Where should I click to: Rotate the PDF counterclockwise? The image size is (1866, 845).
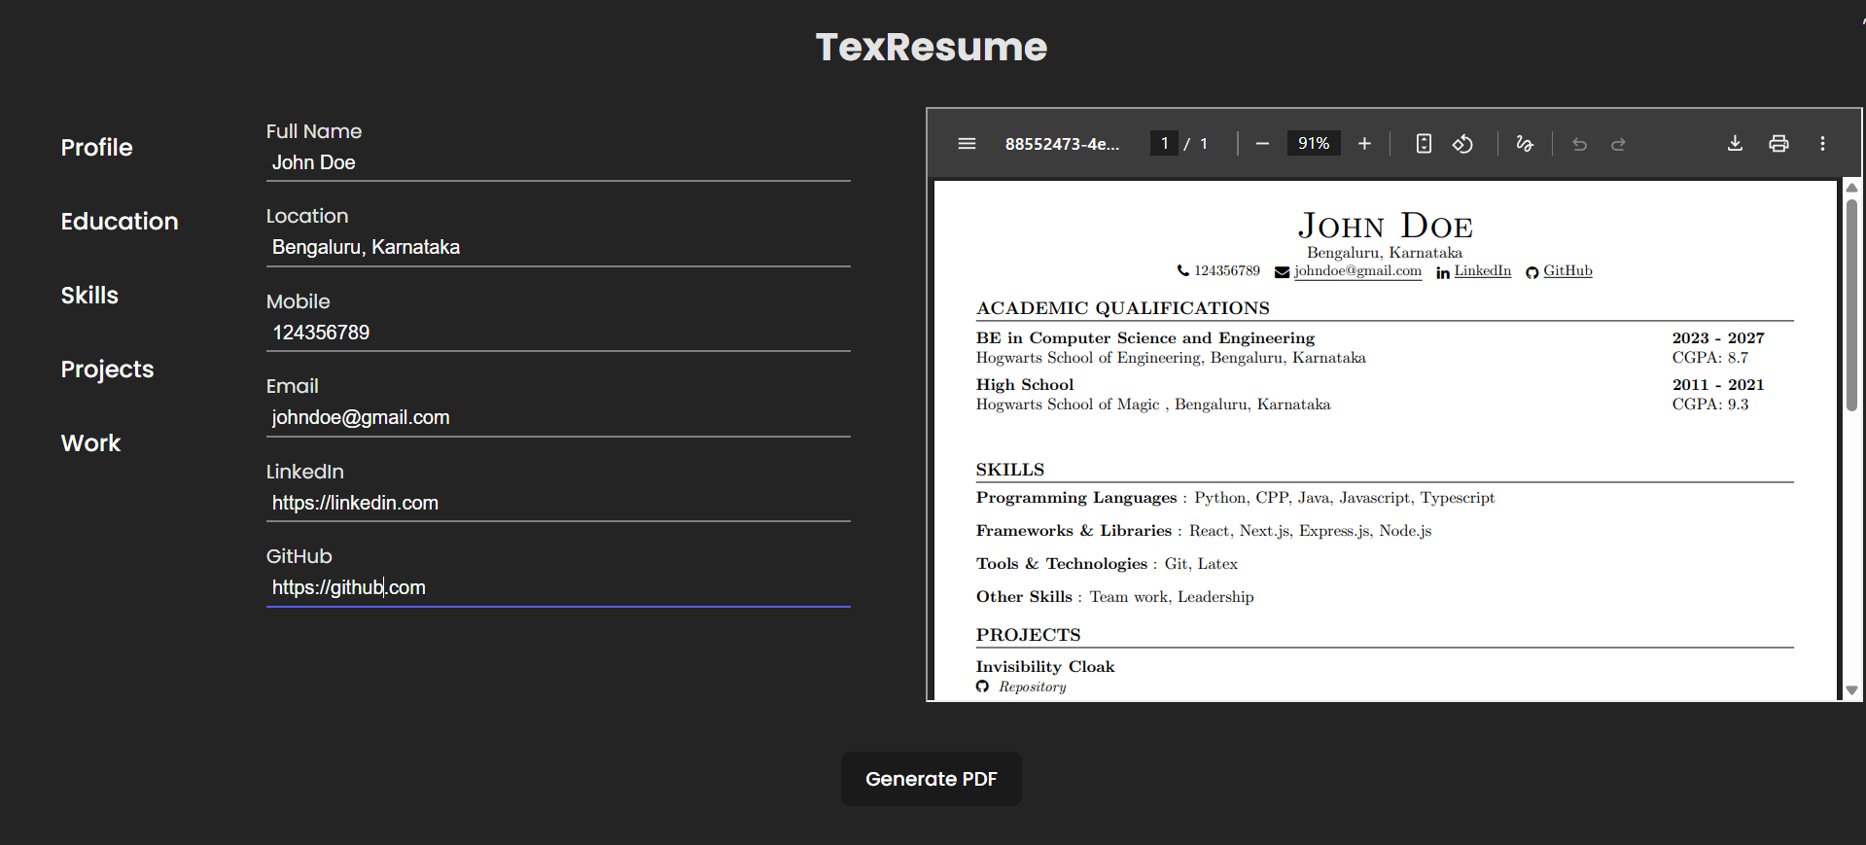pos(1462,144)
